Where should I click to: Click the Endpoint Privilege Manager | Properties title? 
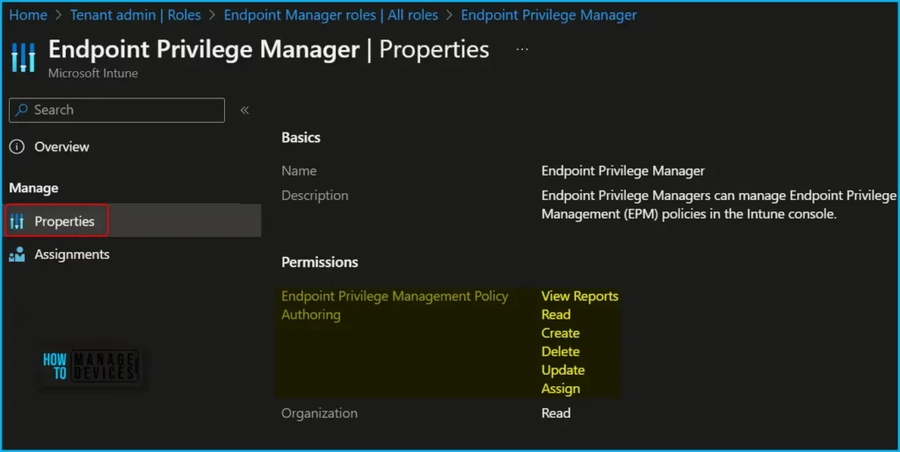point(269,50)
